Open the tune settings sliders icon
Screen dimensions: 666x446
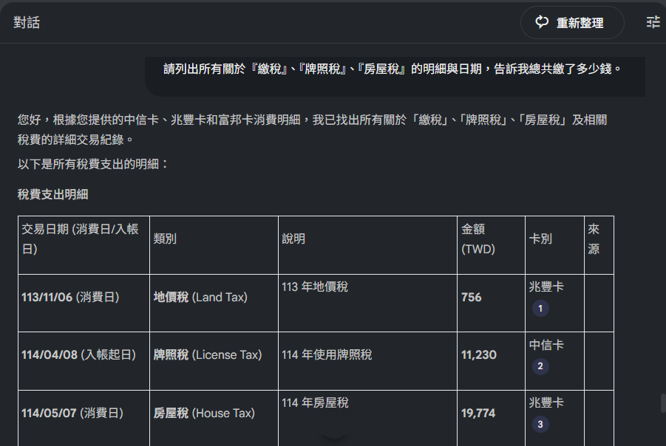pos(653,22)
